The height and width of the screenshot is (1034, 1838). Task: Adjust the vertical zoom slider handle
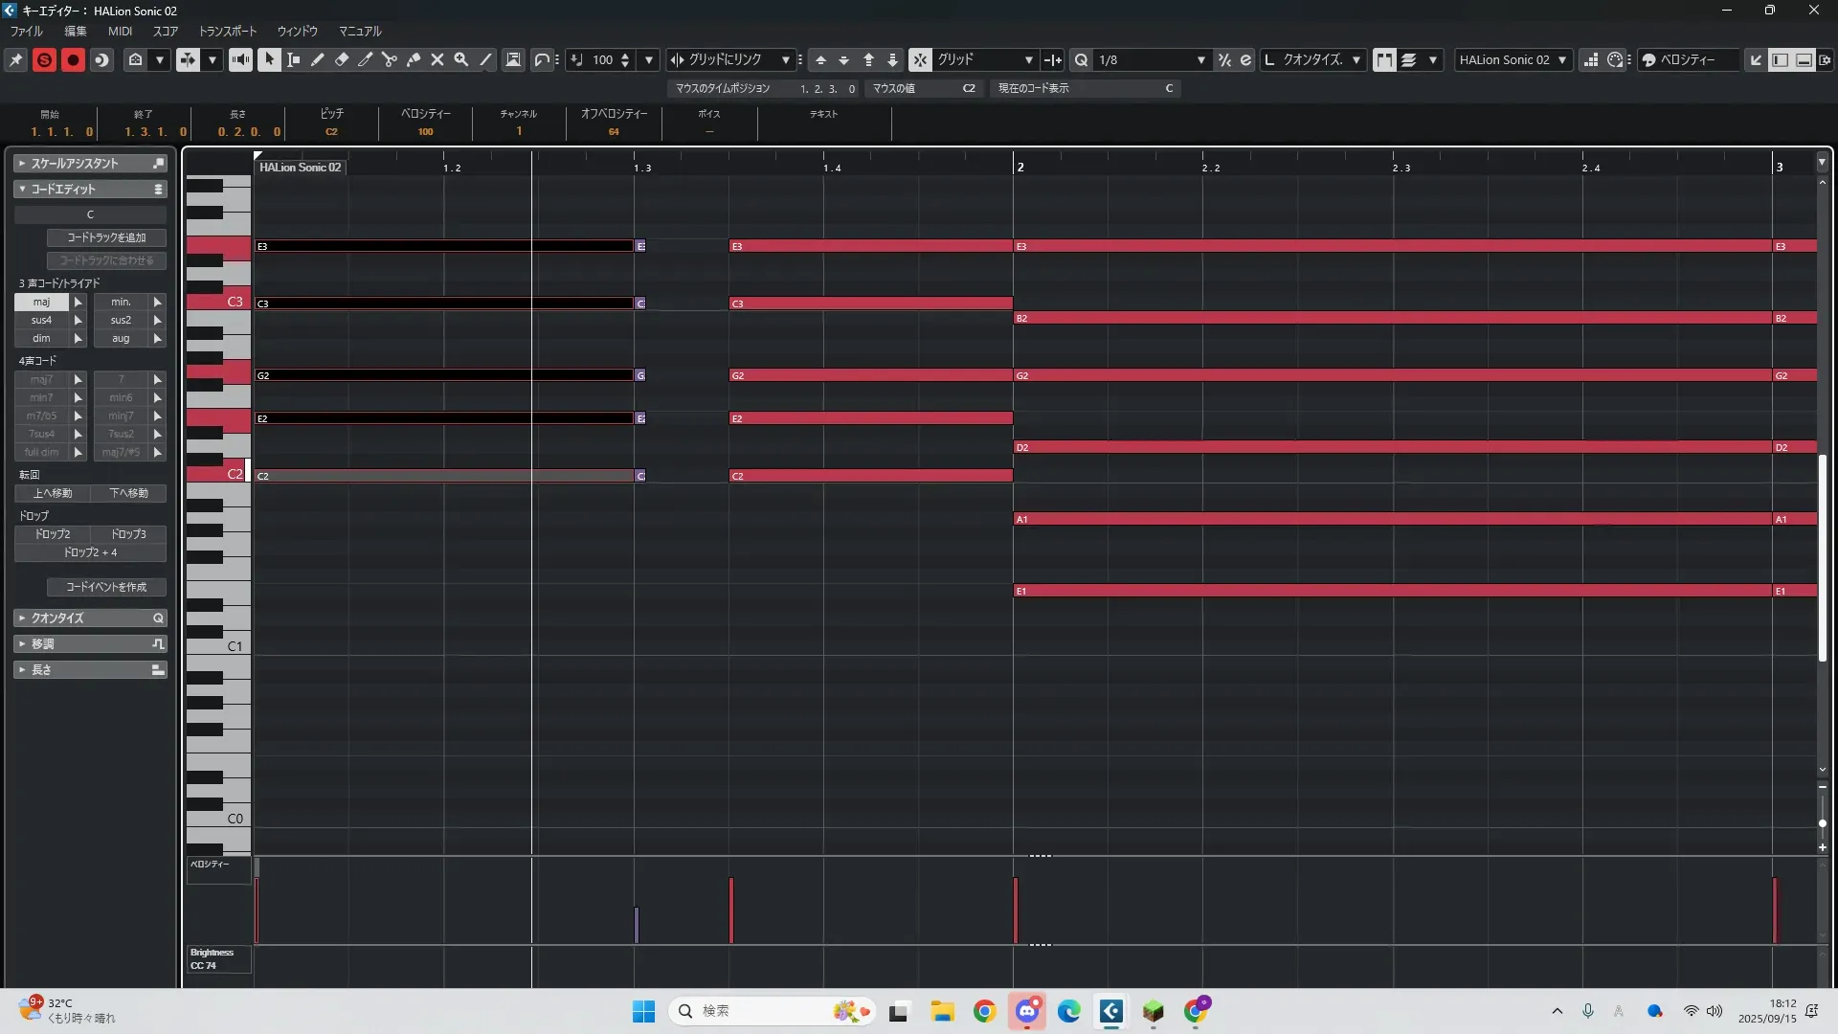1822,823
